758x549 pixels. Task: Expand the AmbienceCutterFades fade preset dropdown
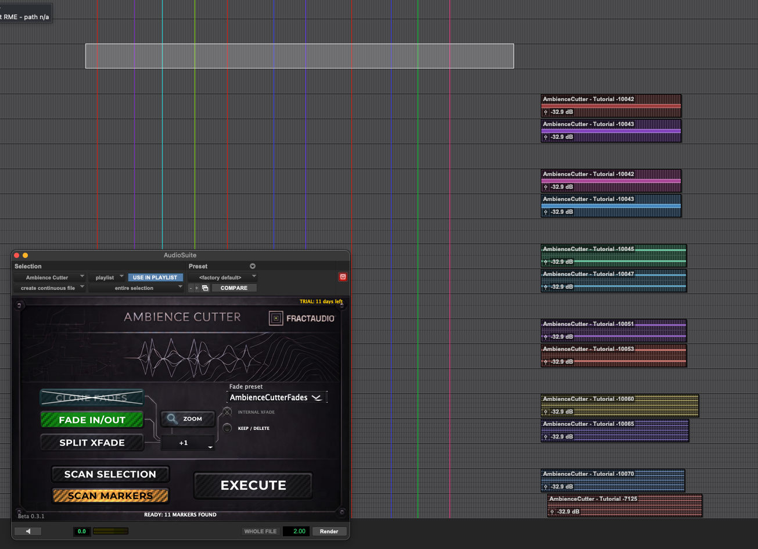[276, 397]
